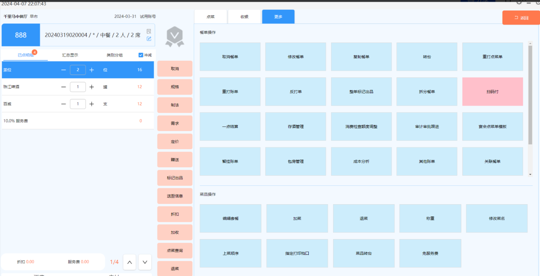Open the 收银 tab
540x276 pixels.
click(244, 17)
